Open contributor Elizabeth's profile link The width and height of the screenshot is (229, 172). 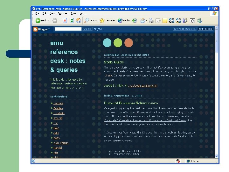[59, 113]
